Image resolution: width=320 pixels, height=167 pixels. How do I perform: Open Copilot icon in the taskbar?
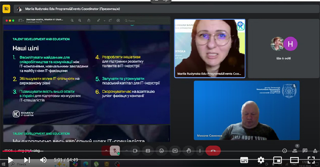(x=75, y=164)
